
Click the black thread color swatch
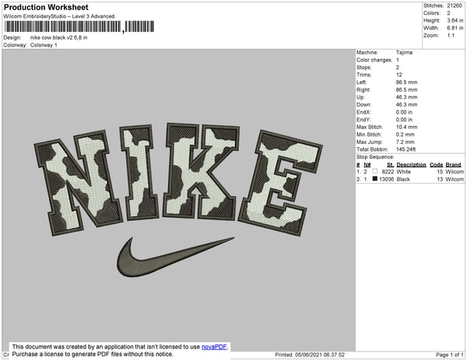point(376,179)
